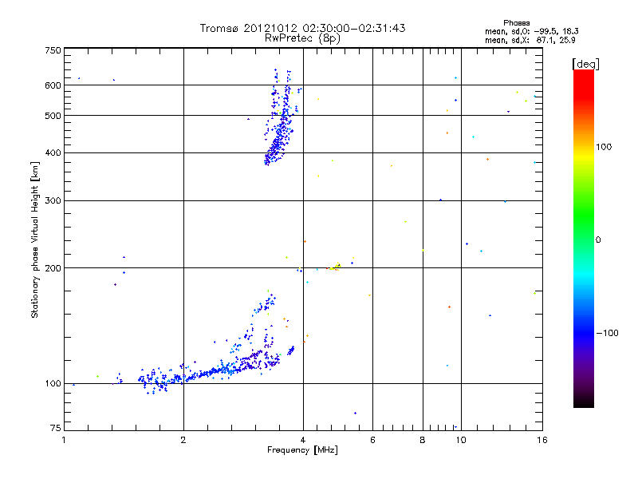The height and width of the screenshot is (479, 638).
Task: Click the '[deg]' colorbar label
Action: 585,64
